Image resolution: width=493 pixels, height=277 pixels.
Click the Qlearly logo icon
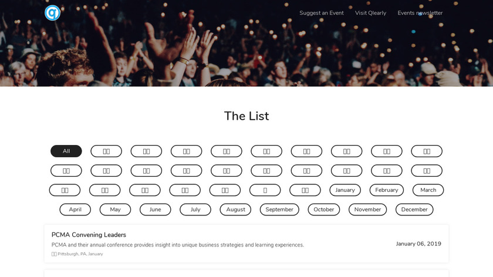pos(53,13)
